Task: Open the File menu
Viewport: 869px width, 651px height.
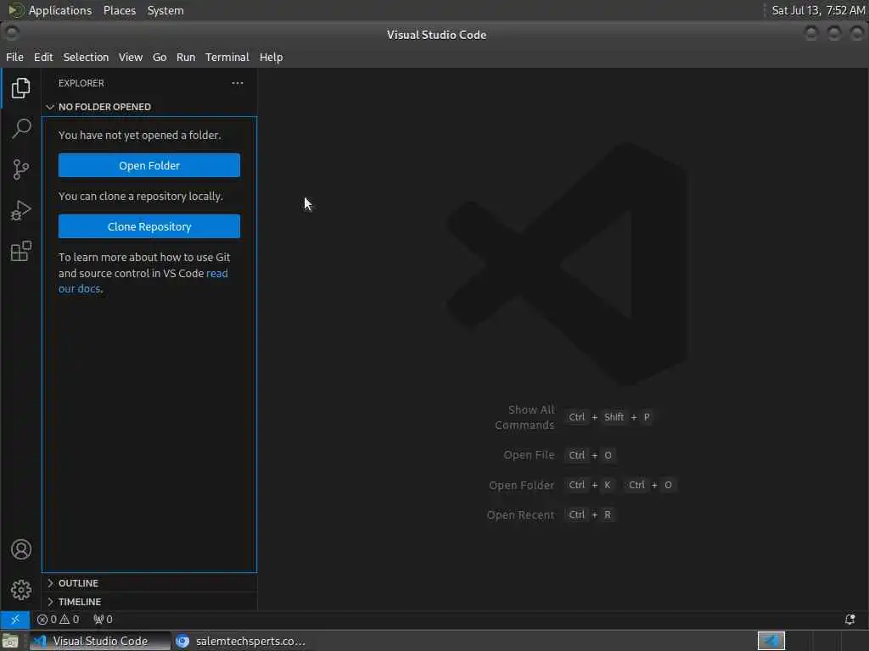Action: pyautogui.click(x=14, y=57)
